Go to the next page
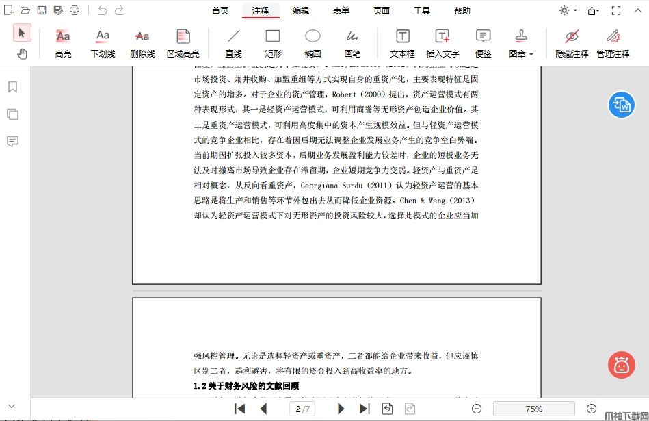This screenshot has height=421, width=649. click(x=341, y=409)
